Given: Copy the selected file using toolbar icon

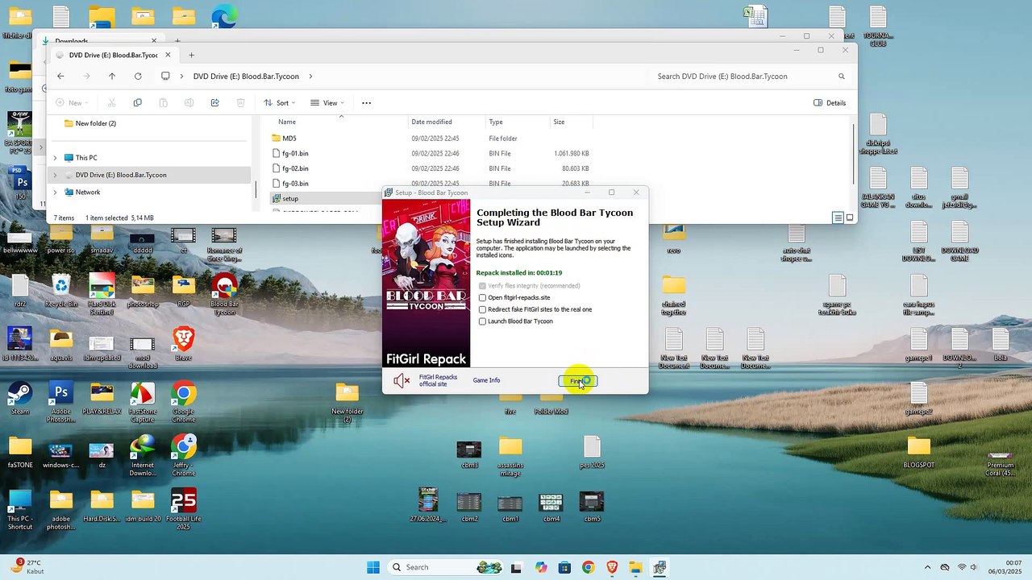Looking at the screenshot, I should click(x=137, y=102).
